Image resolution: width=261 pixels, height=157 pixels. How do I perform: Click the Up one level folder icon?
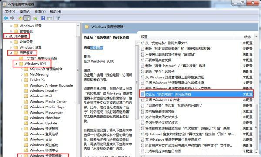[x=20, y=18]
